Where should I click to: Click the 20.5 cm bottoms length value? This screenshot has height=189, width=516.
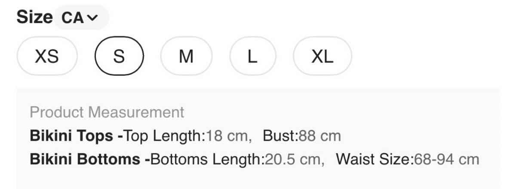click(292, 159)
